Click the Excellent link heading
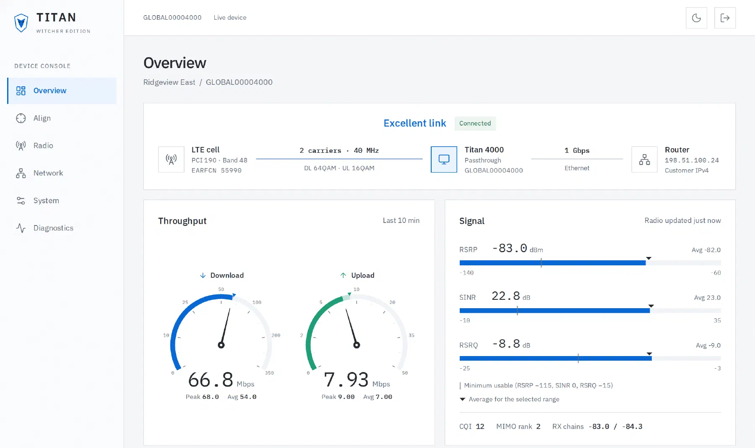Screen dimensions: 755x448 point(415,123)
